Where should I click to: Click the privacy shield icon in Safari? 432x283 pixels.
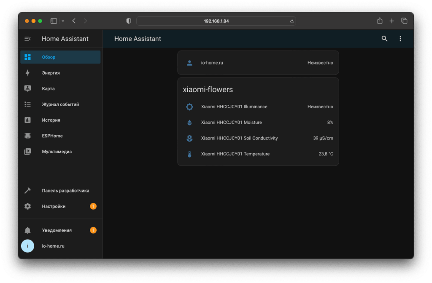[x=129, y=21]
